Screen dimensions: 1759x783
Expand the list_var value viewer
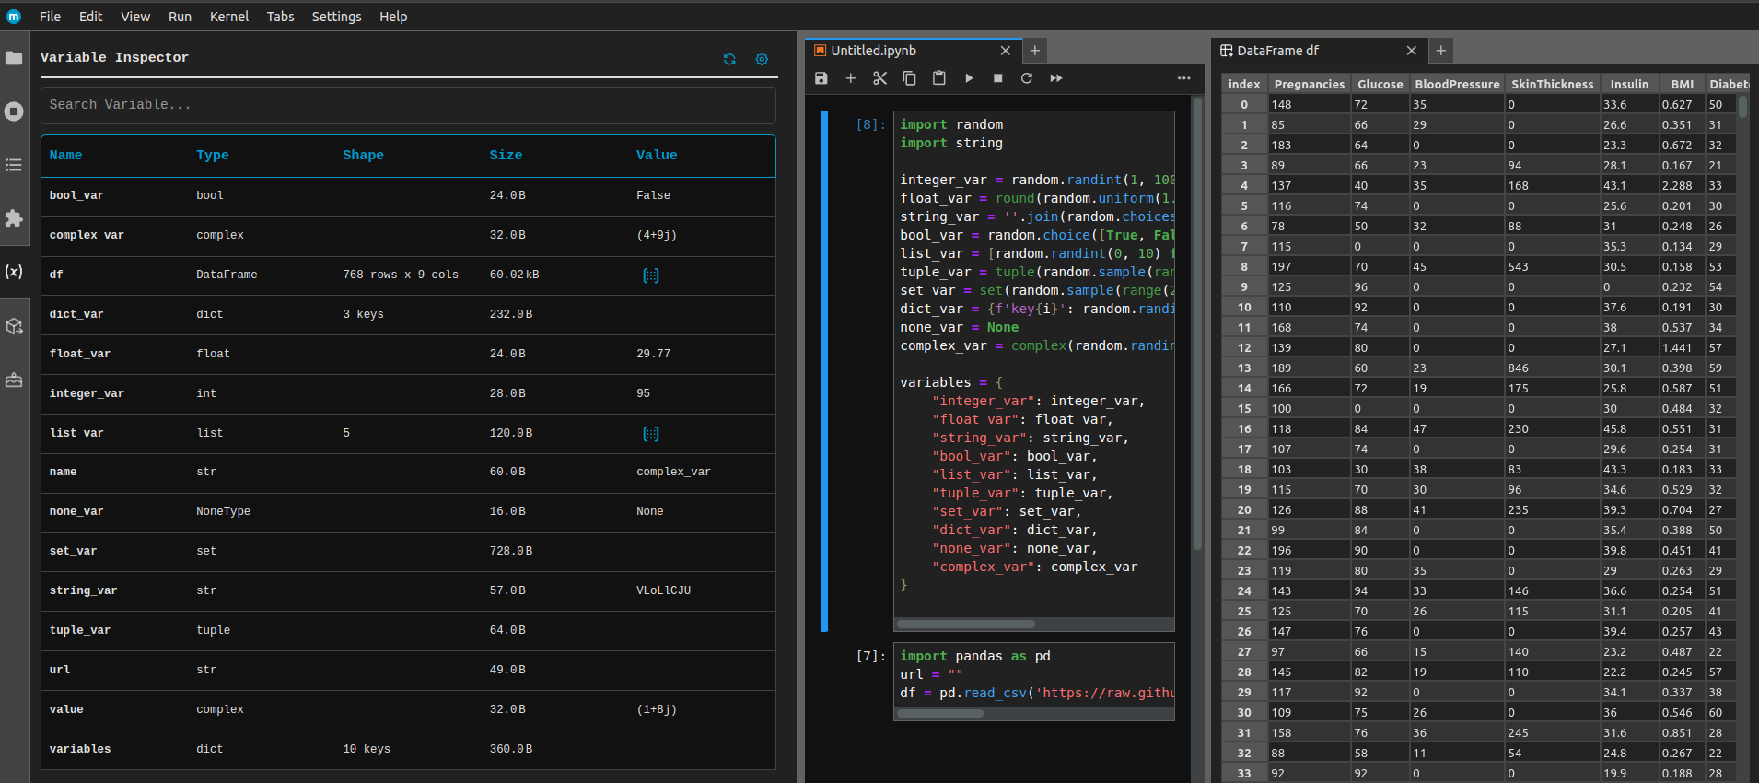click(x=650, y=433)
